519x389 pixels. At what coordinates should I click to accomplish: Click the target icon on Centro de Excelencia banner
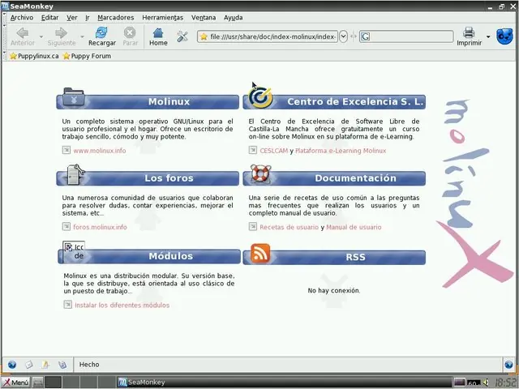[x=260, y=97]
